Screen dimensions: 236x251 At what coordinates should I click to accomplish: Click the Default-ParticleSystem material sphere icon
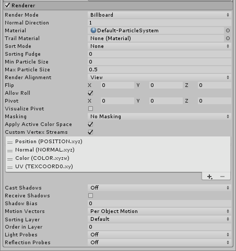pyautogui.click(x=93, y=30)
